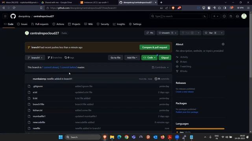Switch to the Security tab

tap(103, 24)
